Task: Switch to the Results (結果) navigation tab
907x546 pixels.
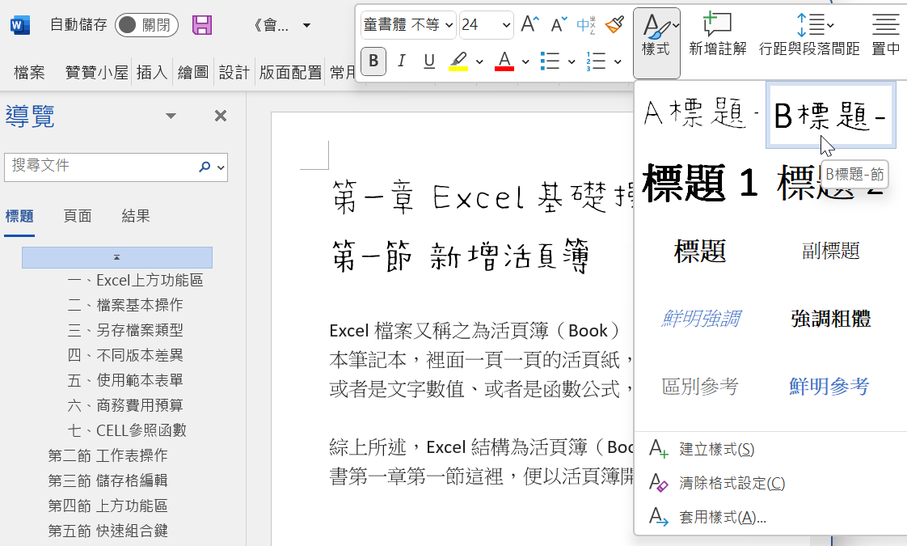Action: 136,217
